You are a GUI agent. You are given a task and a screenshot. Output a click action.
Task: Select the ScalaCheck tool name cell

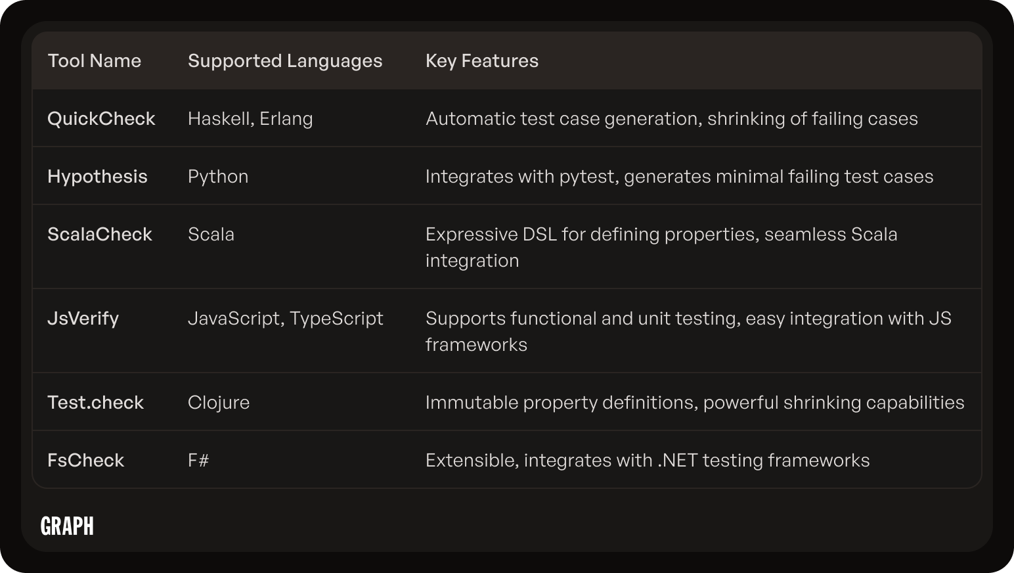(x=100, y=235)
